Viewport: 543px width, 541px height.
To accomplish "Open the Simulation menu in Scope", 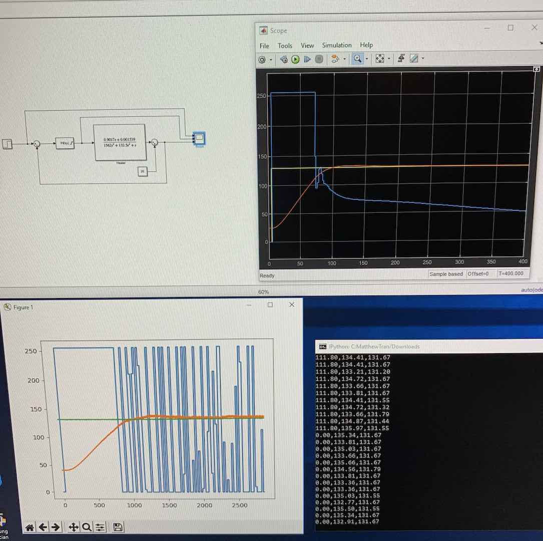I will pos(336,45).
